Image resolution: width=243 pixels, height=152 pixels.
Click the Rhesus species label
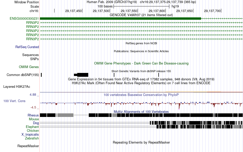[x=33, y=115]
